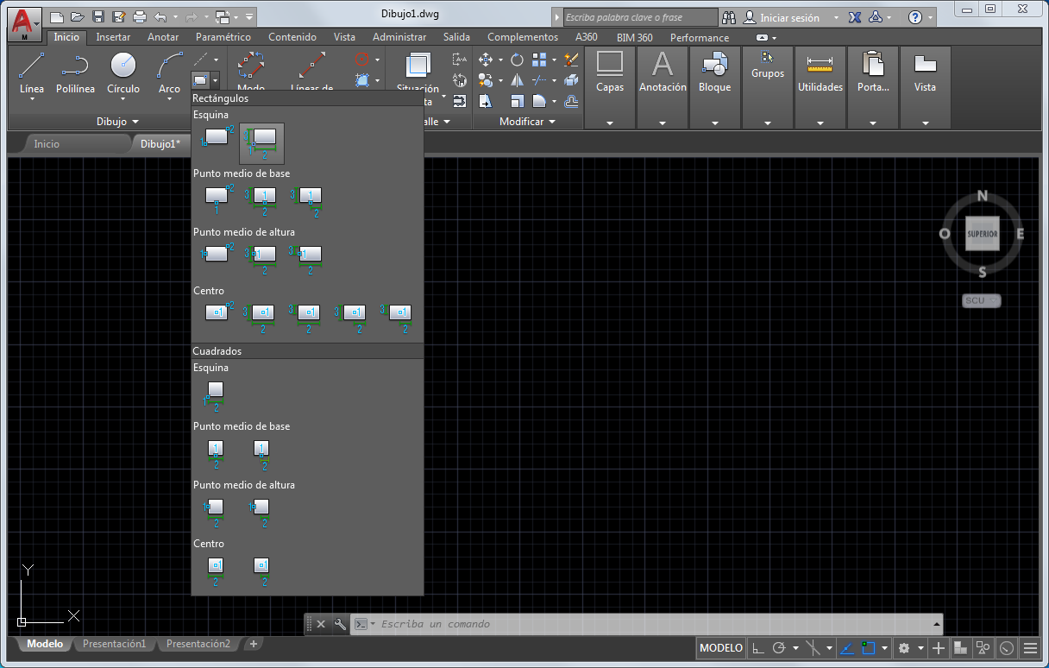Click the Save icon in quick access toolbar
The width and height of the screenshot is (1049, 668).
coord(97,16)
